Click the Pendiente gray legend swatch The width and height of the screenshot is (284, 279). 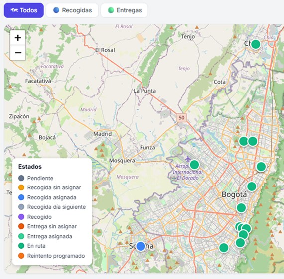[x=21, y=178]
